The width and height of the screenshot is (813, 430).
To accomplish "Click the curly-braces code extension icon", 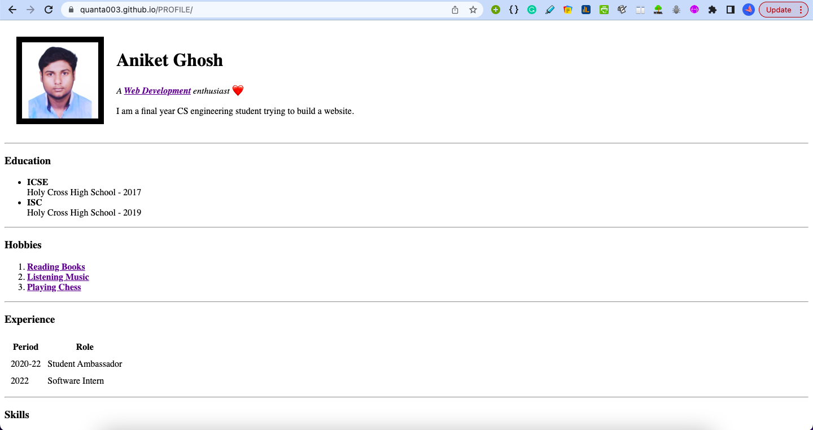I will pyautogui.click(x=514, y=10).
